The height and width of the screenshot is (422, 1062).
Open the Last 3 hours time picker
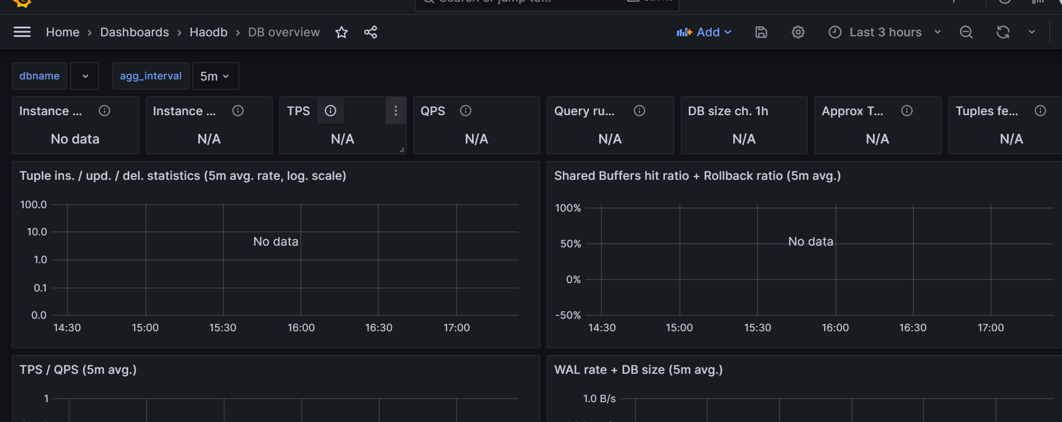885,32
